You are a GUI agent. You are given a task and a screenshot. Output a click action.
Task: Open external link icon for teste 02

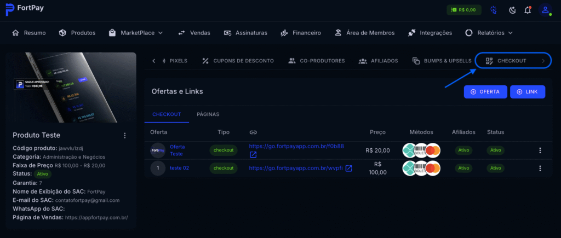pyautogui.click(x=348, y=168)
